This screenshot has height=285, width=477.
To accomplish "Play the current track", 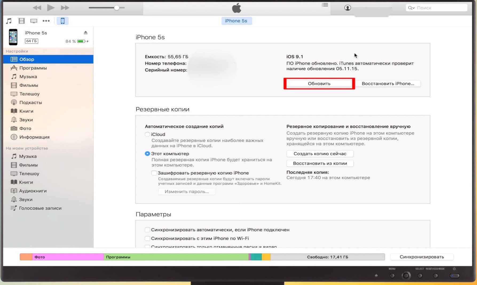I will point(51,8).
